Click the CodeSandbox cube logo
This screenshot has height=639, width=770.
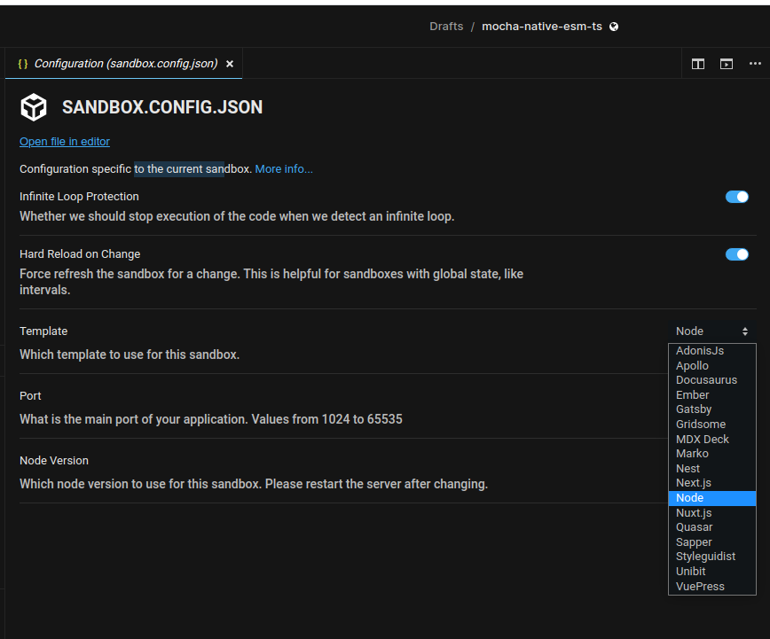pyautogui.click(x=34, y=107)
